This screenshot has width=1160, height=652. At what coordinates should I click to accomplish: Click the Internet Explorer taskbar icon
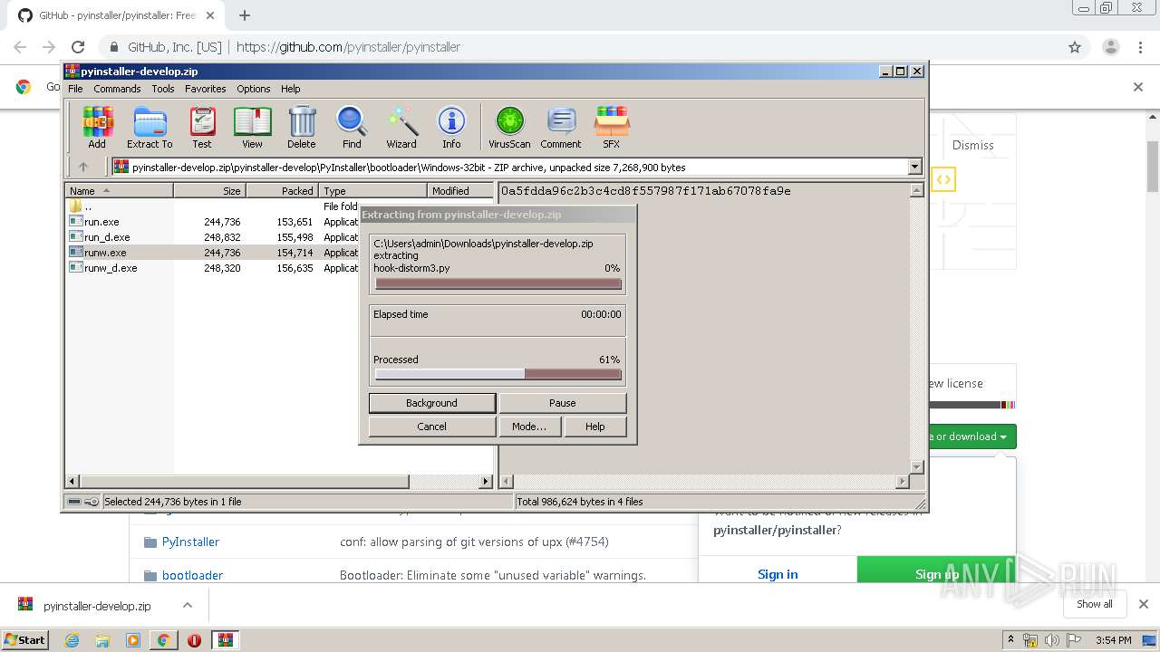(x=72, y=640)
